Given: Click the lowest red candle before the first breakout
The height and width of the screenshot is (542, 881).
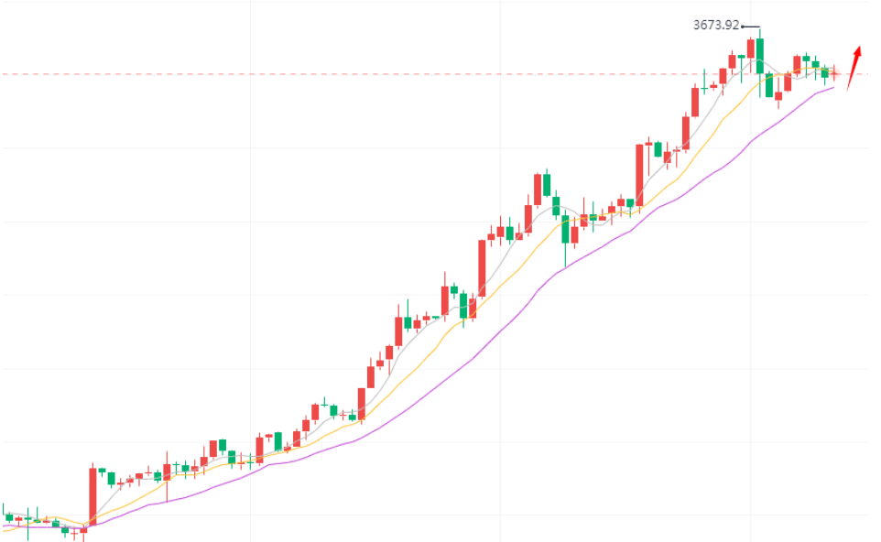Looking at the screenshot, I should [83, 528].
